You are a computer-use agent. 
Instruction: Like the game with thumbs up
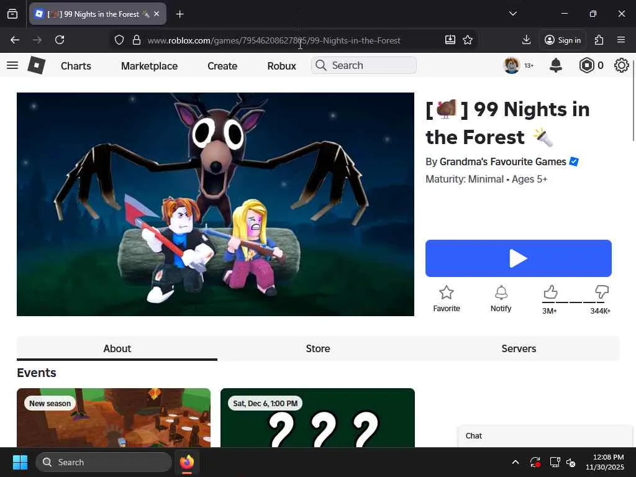pyautogui.click(x=550, y=292)
